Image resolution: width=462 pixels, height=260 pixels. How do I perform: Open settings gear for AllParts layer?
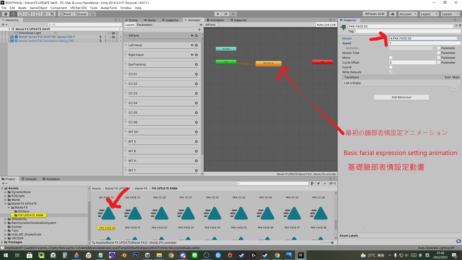(196, 36)
